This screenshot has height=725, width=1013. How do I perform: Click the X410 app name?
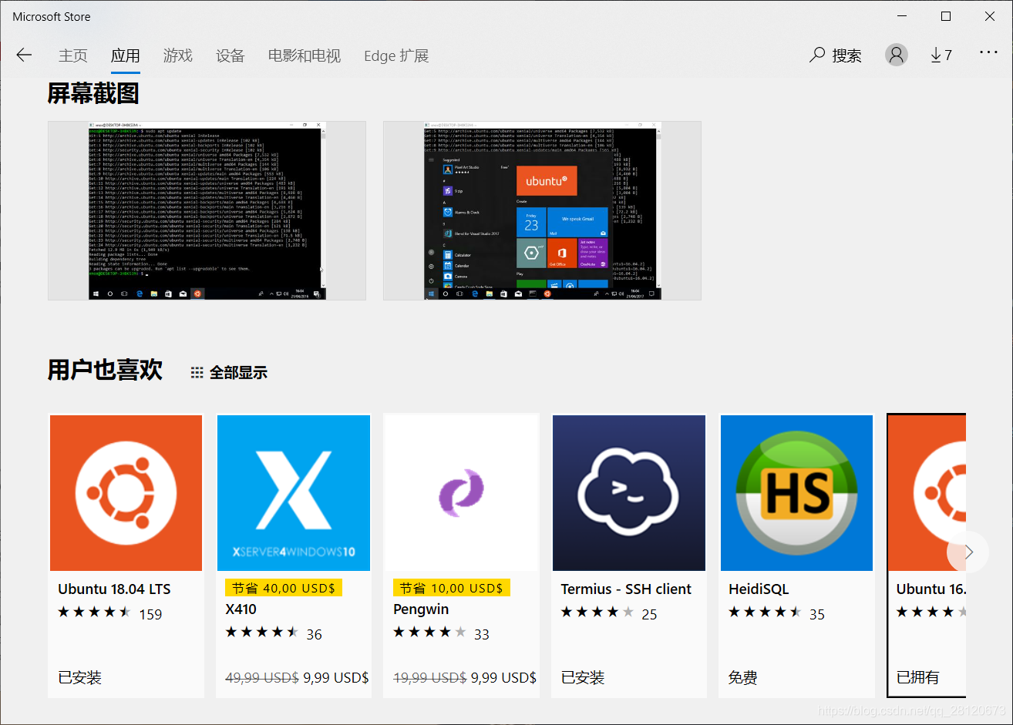(x=241, y=609)
